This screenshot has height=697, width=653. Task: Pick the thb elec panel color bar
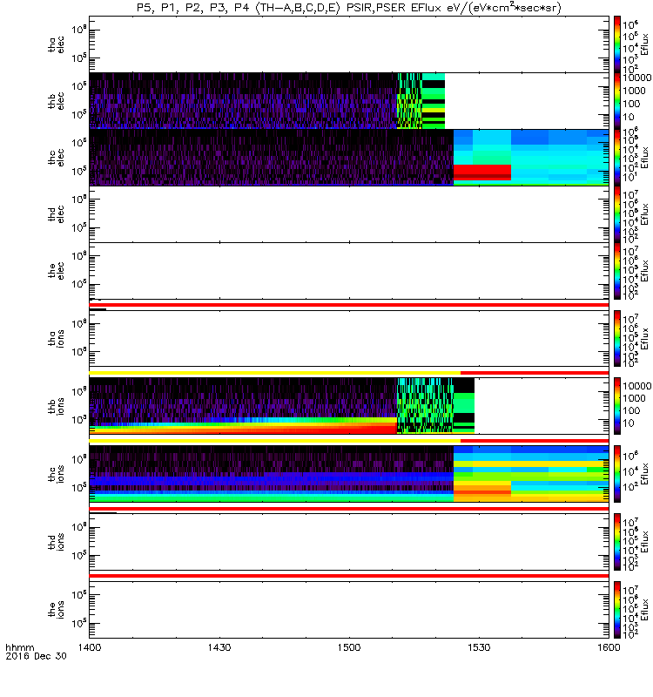pos(617,101)
